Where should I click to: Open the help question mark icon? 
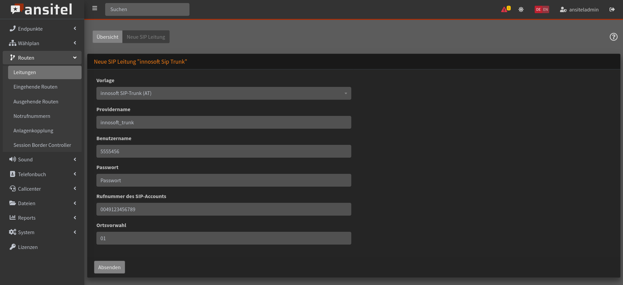click(x=613, y=37)
